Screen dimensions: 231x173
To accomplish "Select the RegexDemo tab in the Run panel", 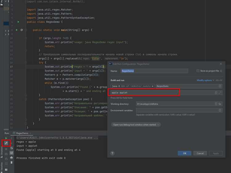I will (22, 133).
